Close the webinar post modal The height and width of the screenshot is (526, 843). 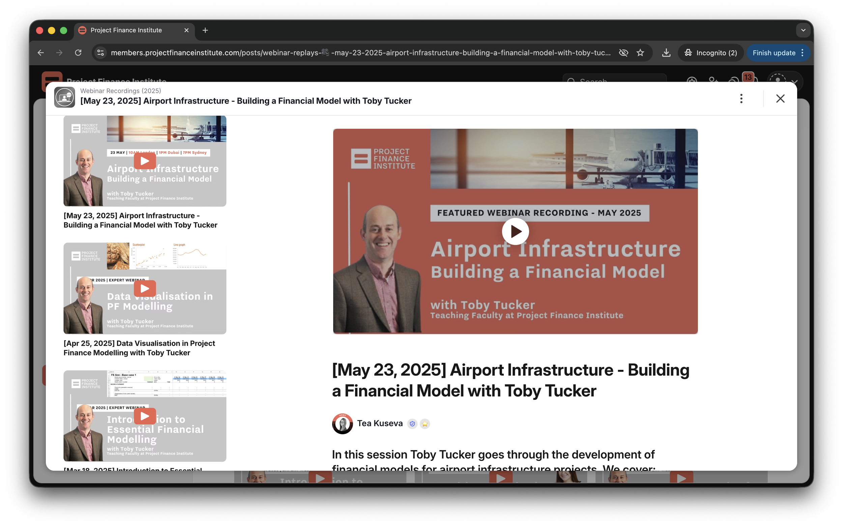[780, 99]
